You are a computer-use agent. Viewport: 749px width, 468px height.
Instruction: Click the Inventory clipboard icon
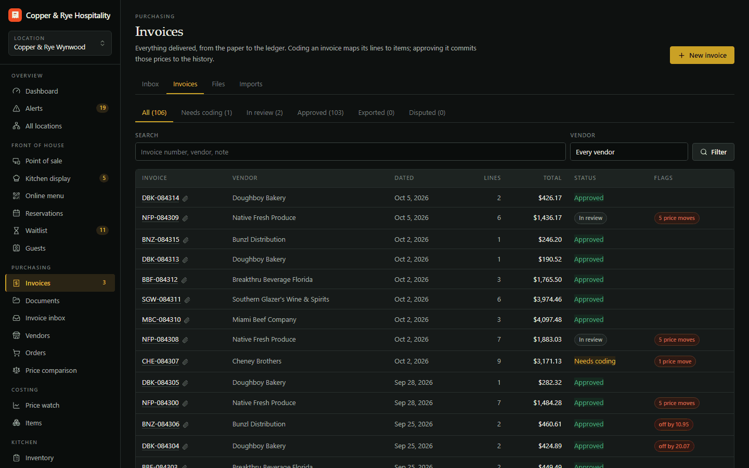tap(16, 458)
